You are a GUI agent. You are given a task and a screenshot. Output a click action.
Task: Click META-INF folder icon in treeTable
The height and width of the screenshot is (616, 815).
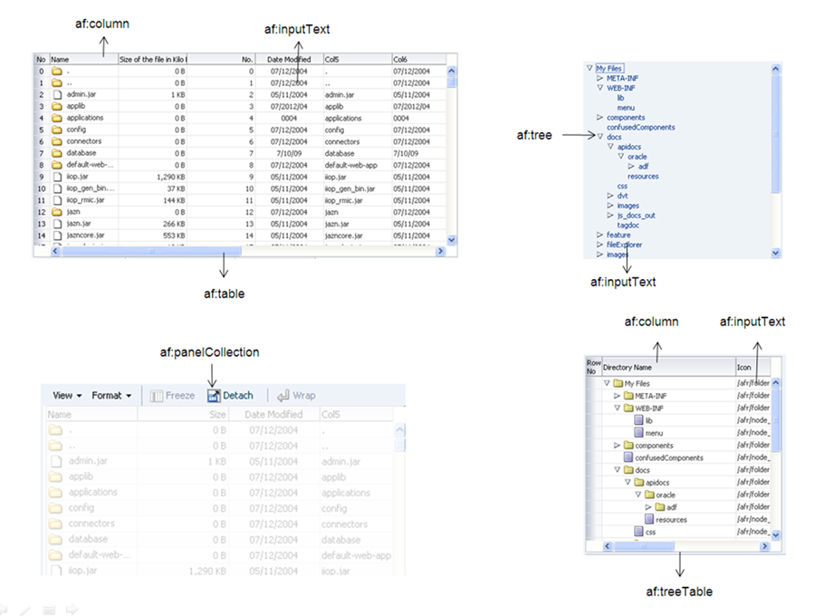tap(628, 396)
